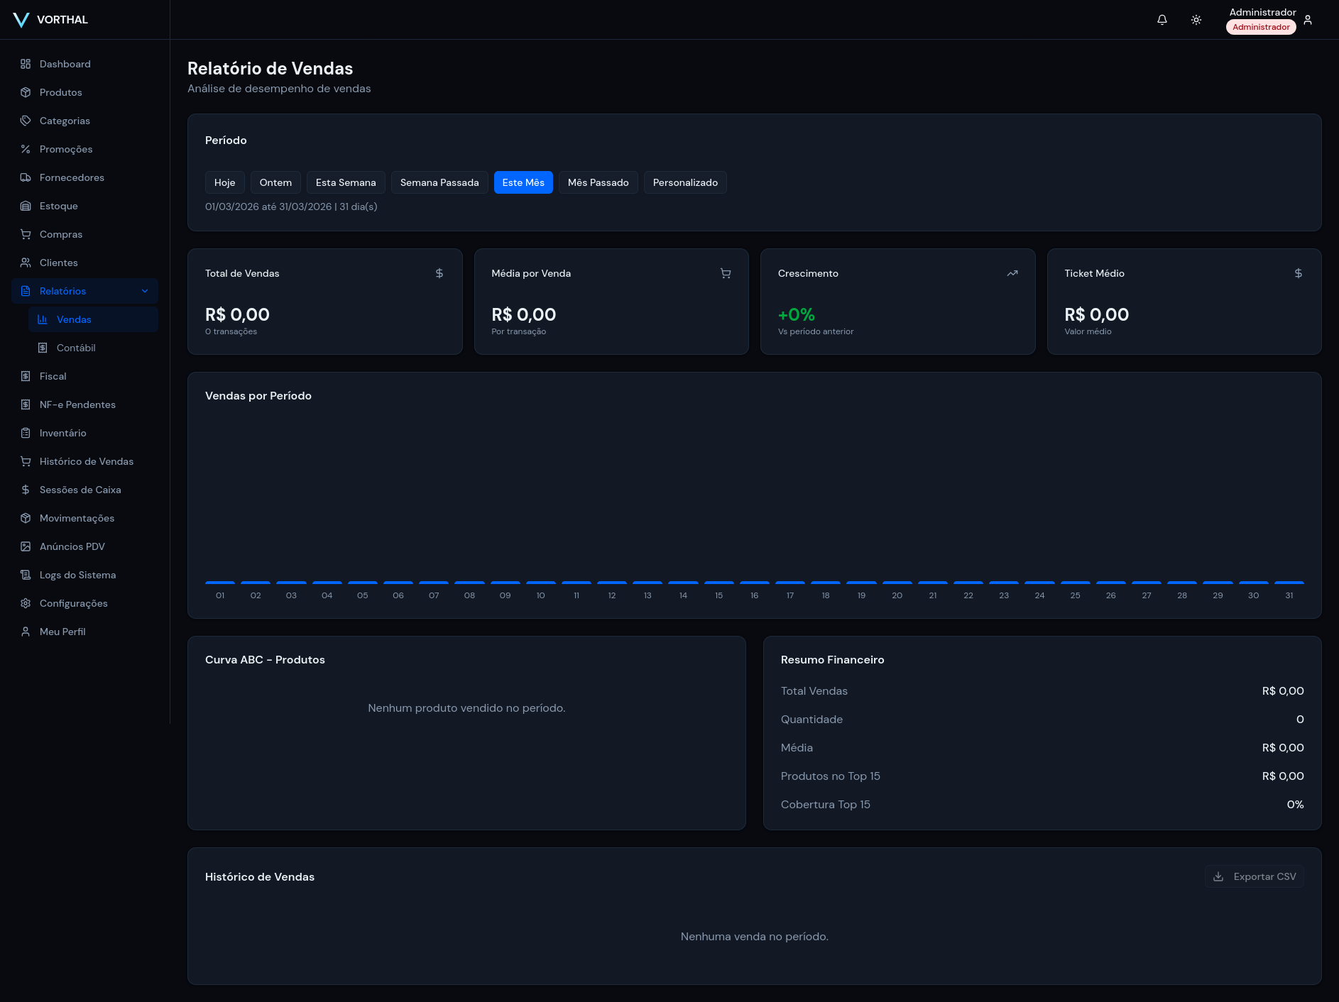
Task: Click the Vorthal logo icon
Action: [21, 20]
